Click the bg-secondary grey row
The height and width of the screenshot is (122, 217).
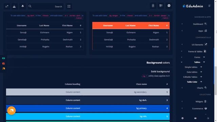tap(88, 92)
